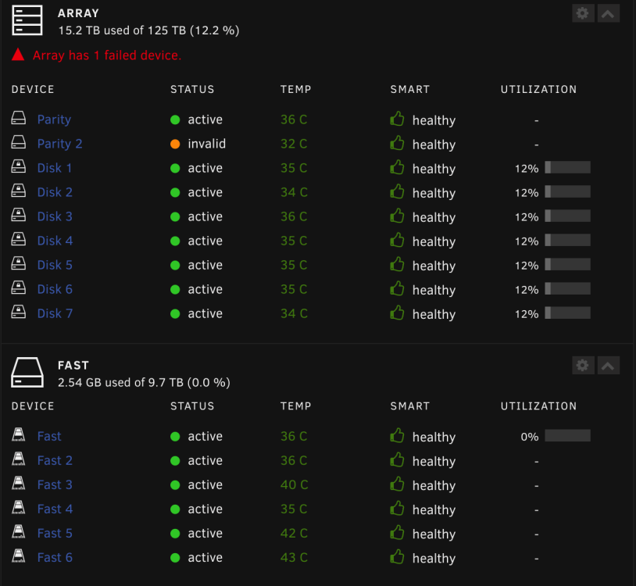Open the Fast 5 device link
Image resolution: width=636 pixels, height=586 pixels.
point(55,534)
